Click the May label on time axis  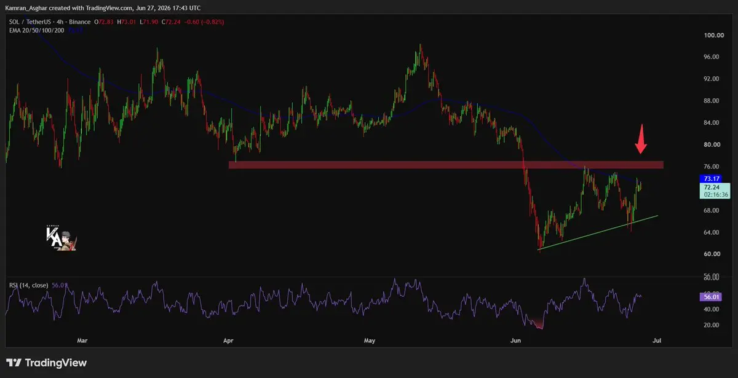pyautogui.click(x=370, y=339)
